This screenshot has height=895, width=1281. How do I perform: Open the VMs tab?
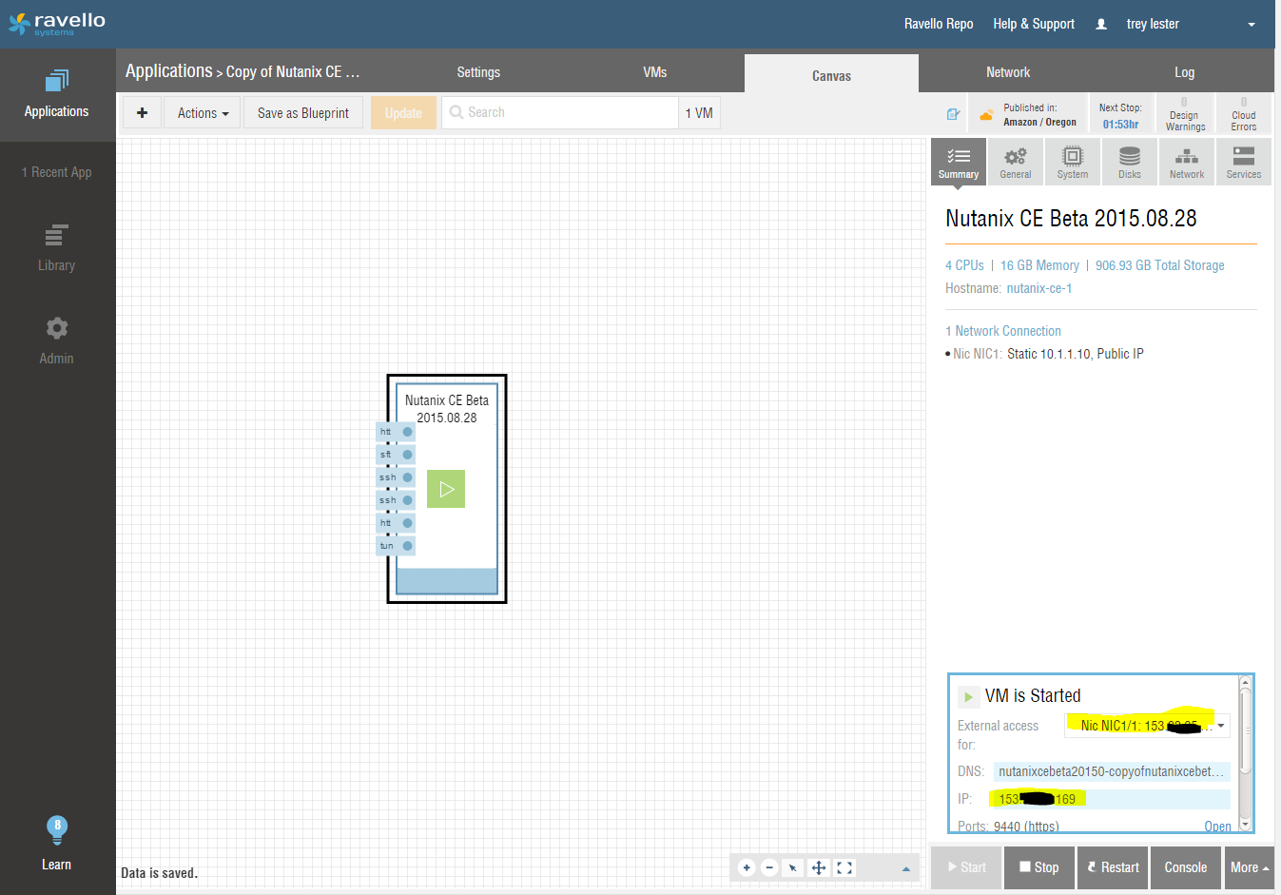[654, 71]
